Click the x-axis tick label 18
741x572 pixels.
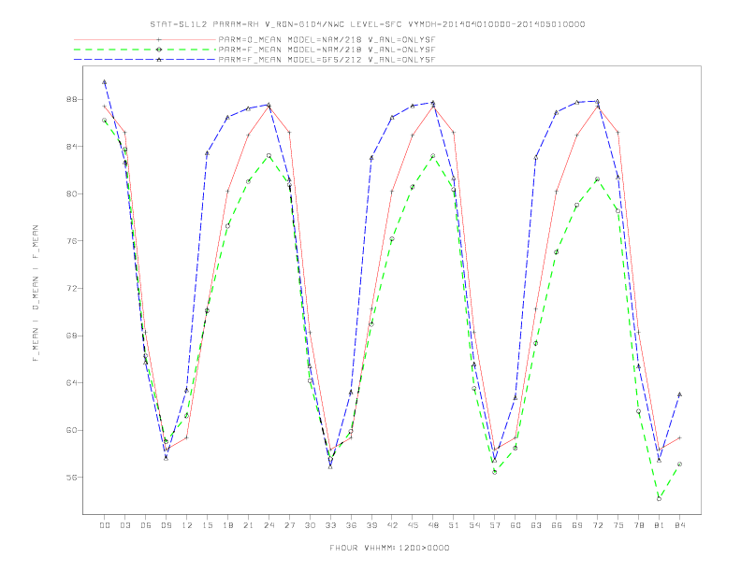[x=227, y=525]
